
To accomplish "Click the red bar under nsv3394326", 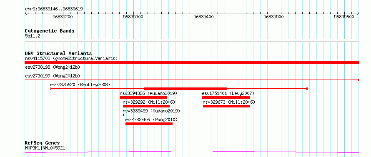I will click(143, 97).
